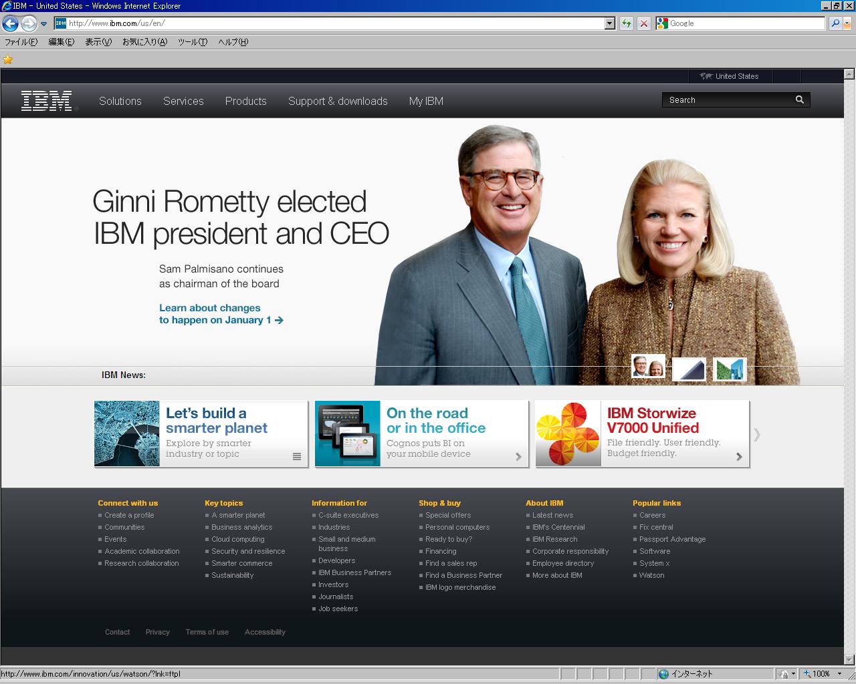This screenshot has width=856, height=684.
Task: Open the My IBM navigation tab
Action: click(426, 101)
